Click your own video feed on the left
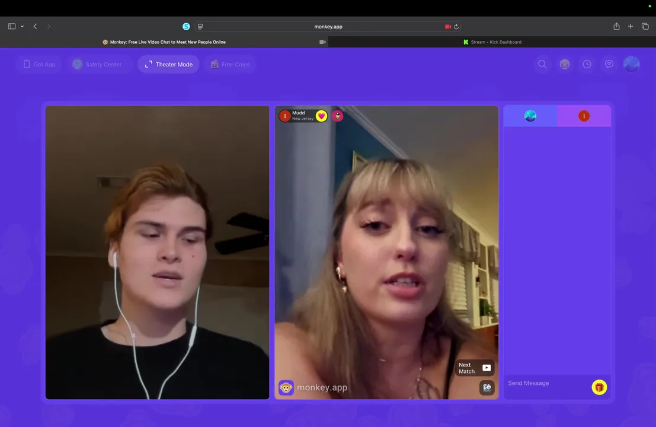This screenshot has height=427, width=656. pyautogui.click(x=157, y=253)
